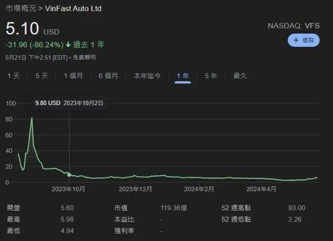Click the 2024年4月 x-axis label

(261, 189)
